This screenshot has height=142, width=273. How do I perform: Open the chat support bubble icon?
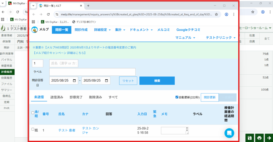coord(229,133)
